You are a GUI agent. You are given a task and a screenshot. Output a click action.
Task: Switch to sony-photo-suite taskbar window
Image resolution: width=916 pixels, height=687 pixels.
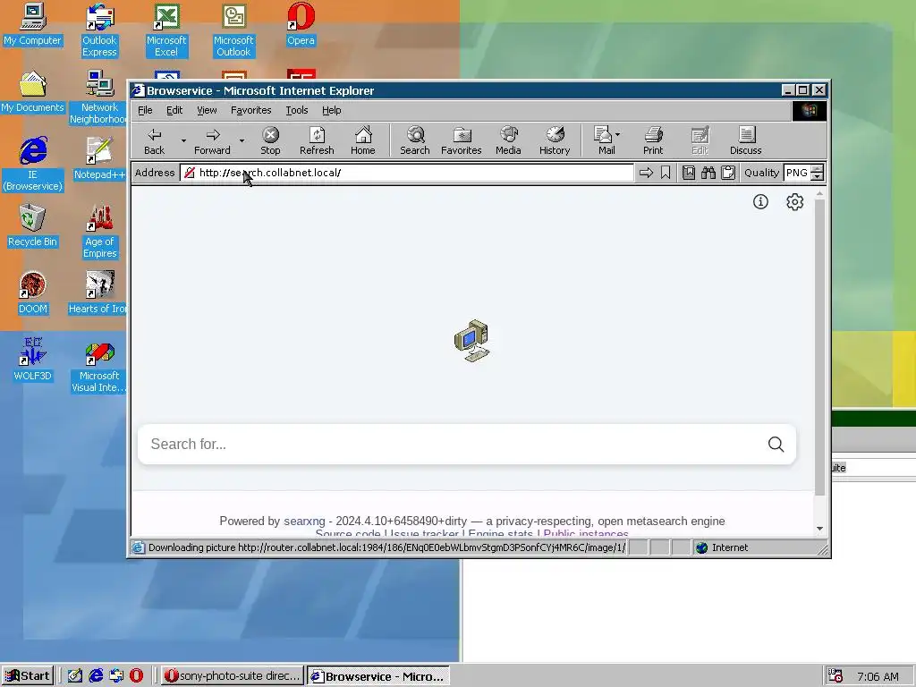pyautogui.click(x=233, y=676)
